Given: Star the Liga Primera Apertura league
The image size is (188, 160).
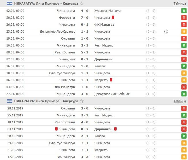Looking at the screenshot, I should point(82,101).
